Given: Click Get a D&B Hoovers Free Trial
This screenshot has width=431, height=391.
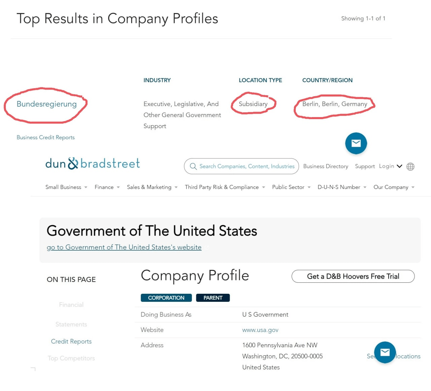Looking at the screenshot, I should [353, 276].
